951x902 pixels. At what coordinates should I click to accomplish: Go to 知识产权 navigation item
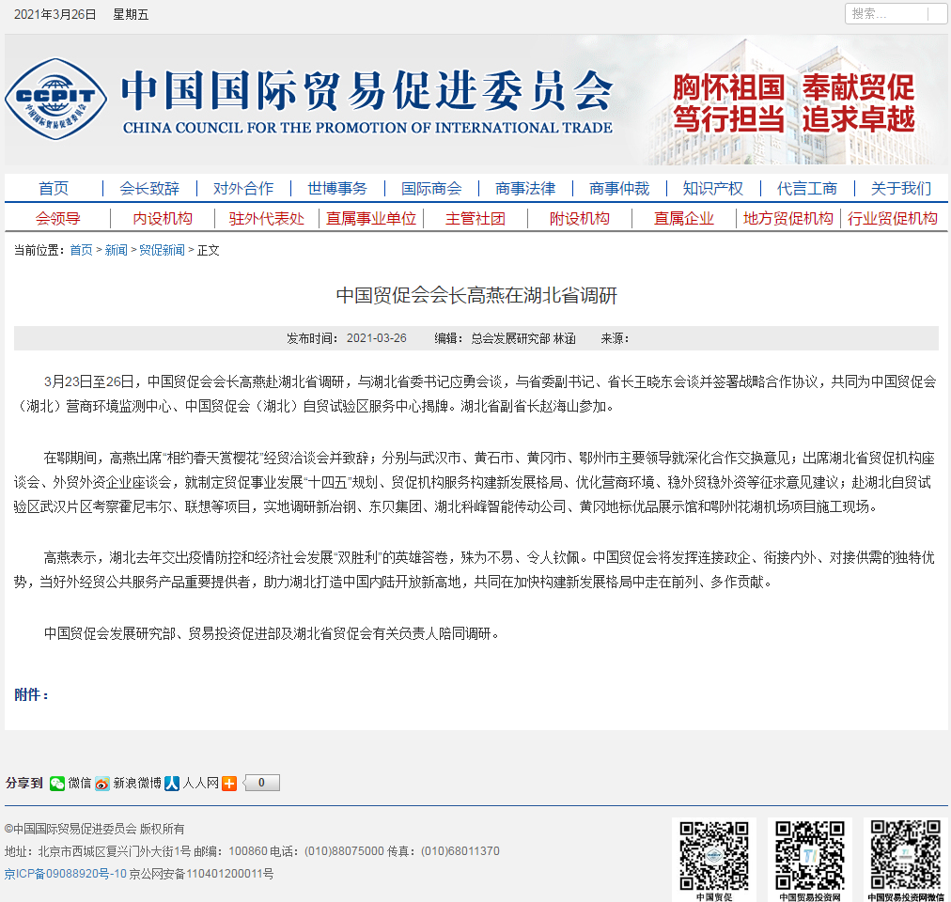pos(712,189)
